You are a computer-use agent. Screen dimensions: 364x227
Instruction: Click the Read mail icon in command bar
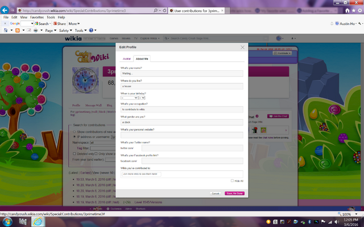pos(29,30)
